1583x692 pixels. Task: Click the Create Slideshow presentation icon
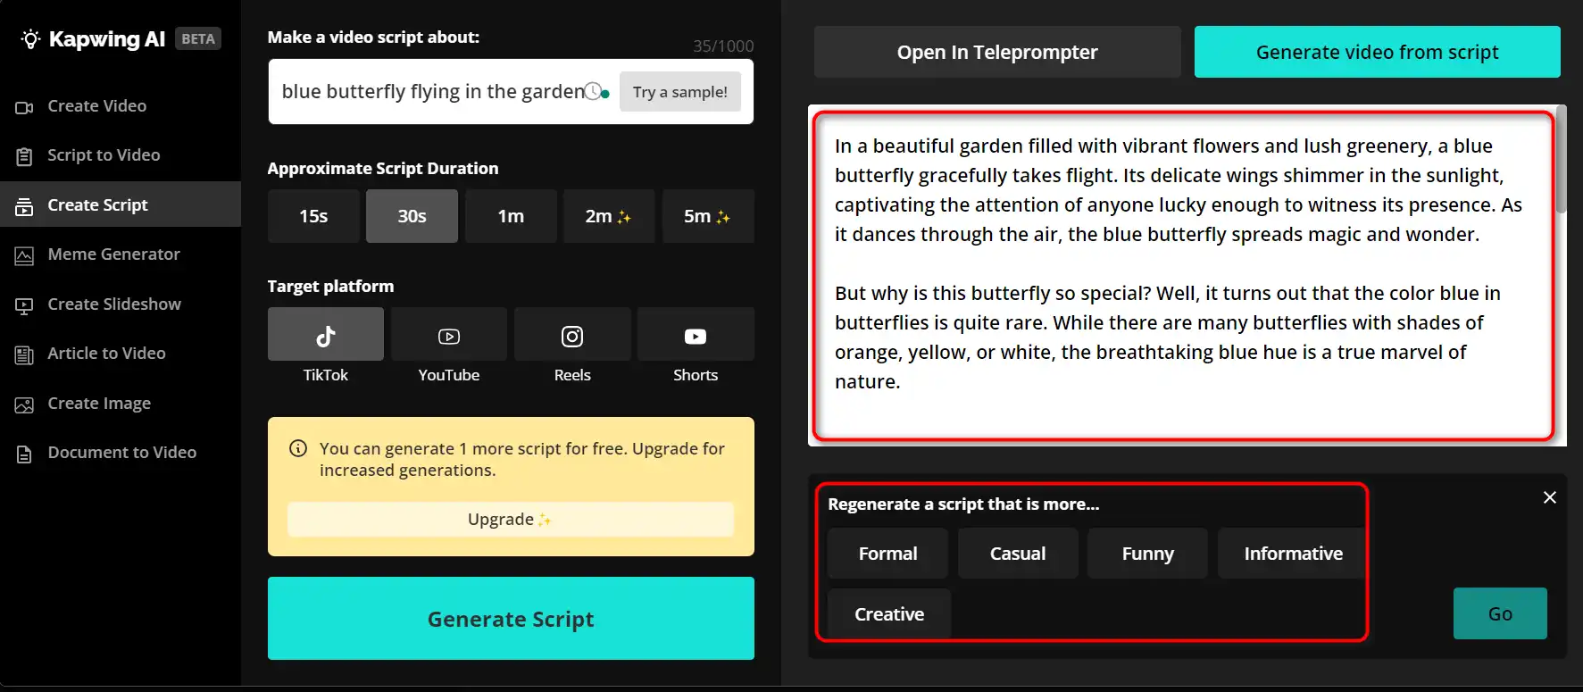coord(24,305)
